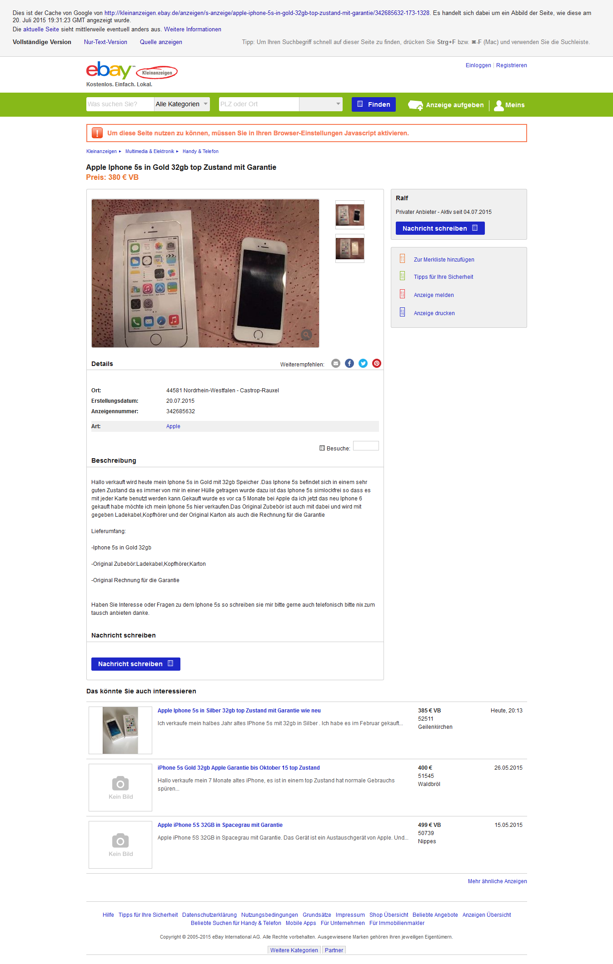
Task: Select the second iPhone thumbnail
Action: (350, 248)
